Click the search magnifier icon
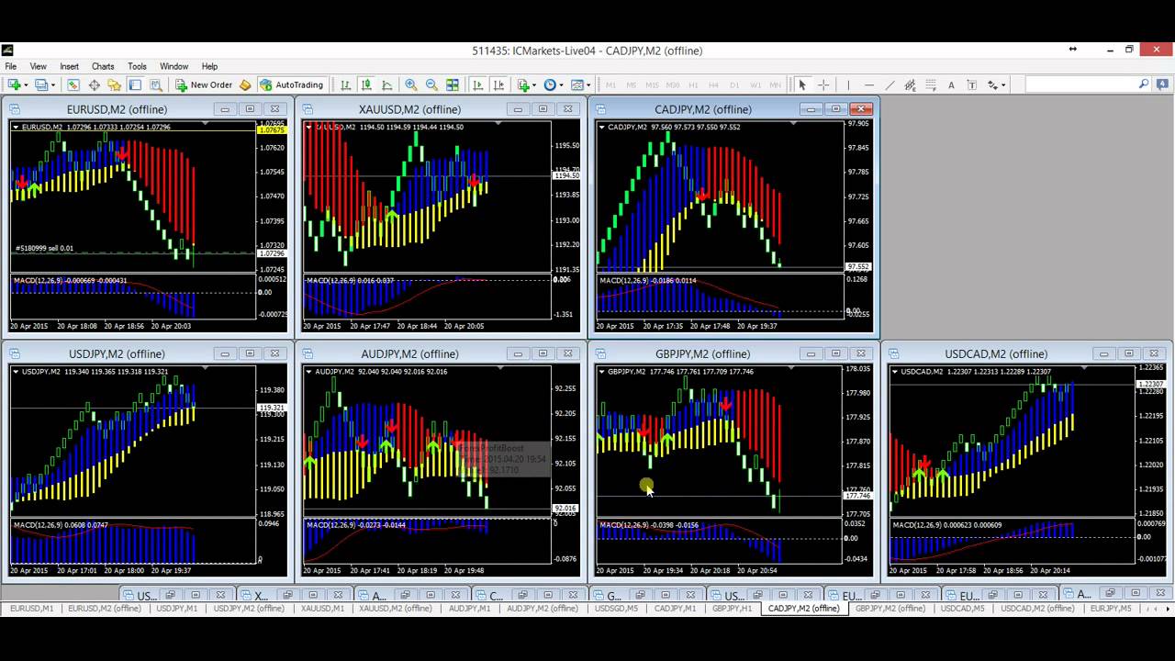The height and width of the screenshot is (661, 1175). pos(1144,84)
